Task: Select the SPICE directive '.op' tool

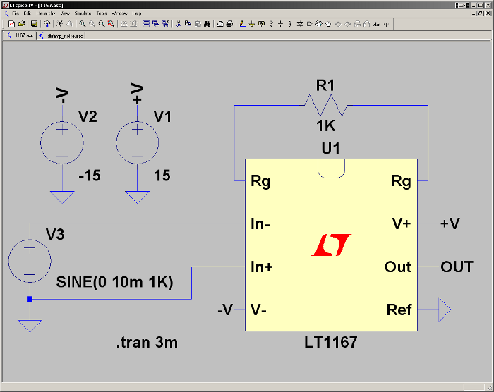Action: click(386, 24)
